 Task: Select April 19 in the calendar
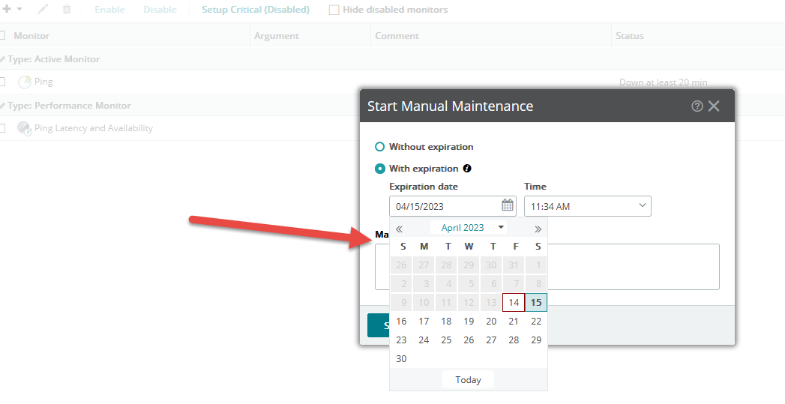(469, 322)
